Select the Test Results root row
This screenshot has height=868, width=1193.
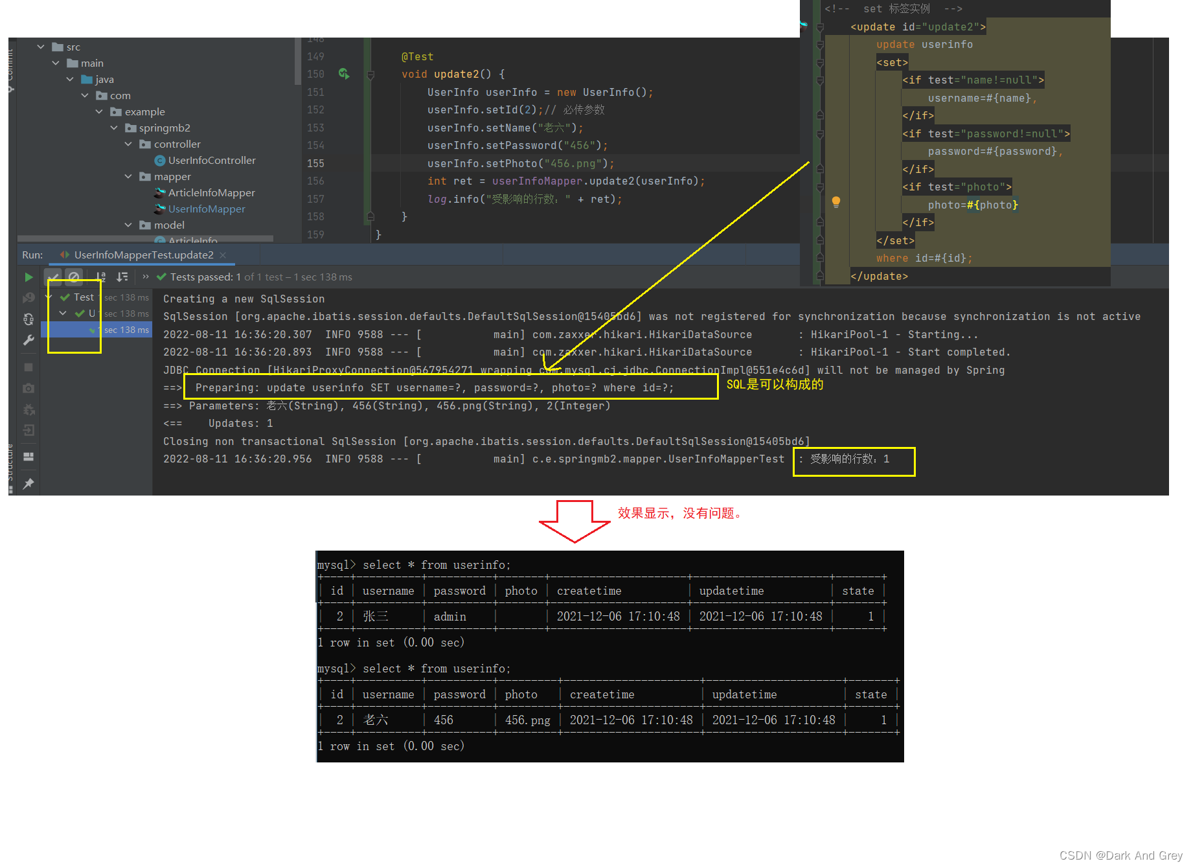coord(97,297)
